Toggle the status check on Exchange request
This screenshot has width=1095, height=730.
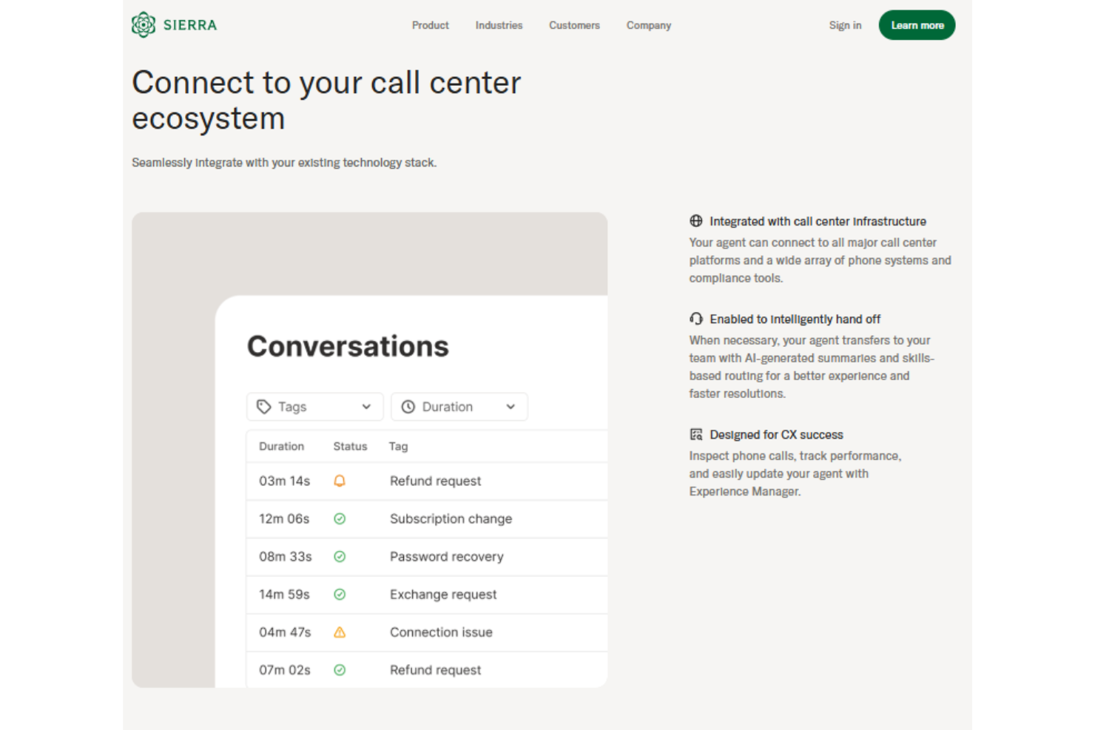tap(340, 594)
